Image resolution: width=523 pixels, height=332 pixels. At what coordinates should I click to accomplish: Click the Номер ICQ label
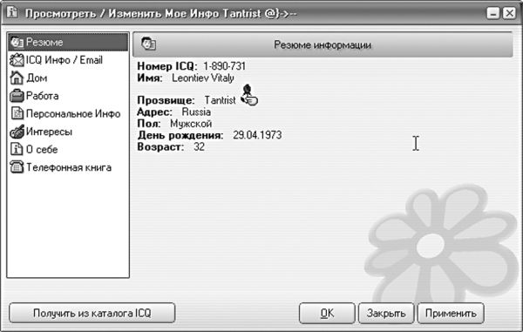pos(167,66)
